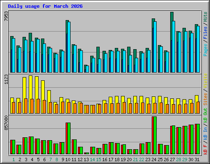Click day 26 on the x-axis
This screenshot has height=164, width=210.
(166, 159)
